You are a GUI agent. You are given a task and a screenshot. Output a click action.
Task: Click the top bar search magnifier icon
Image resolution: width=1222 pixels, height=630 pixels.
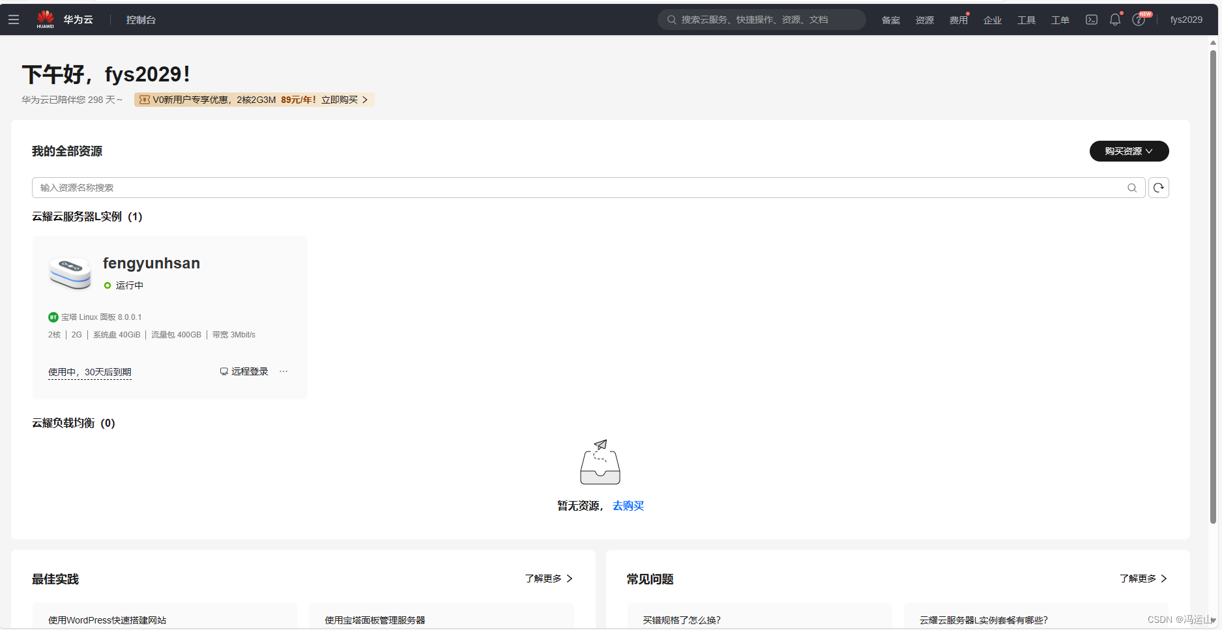point(671,20)
